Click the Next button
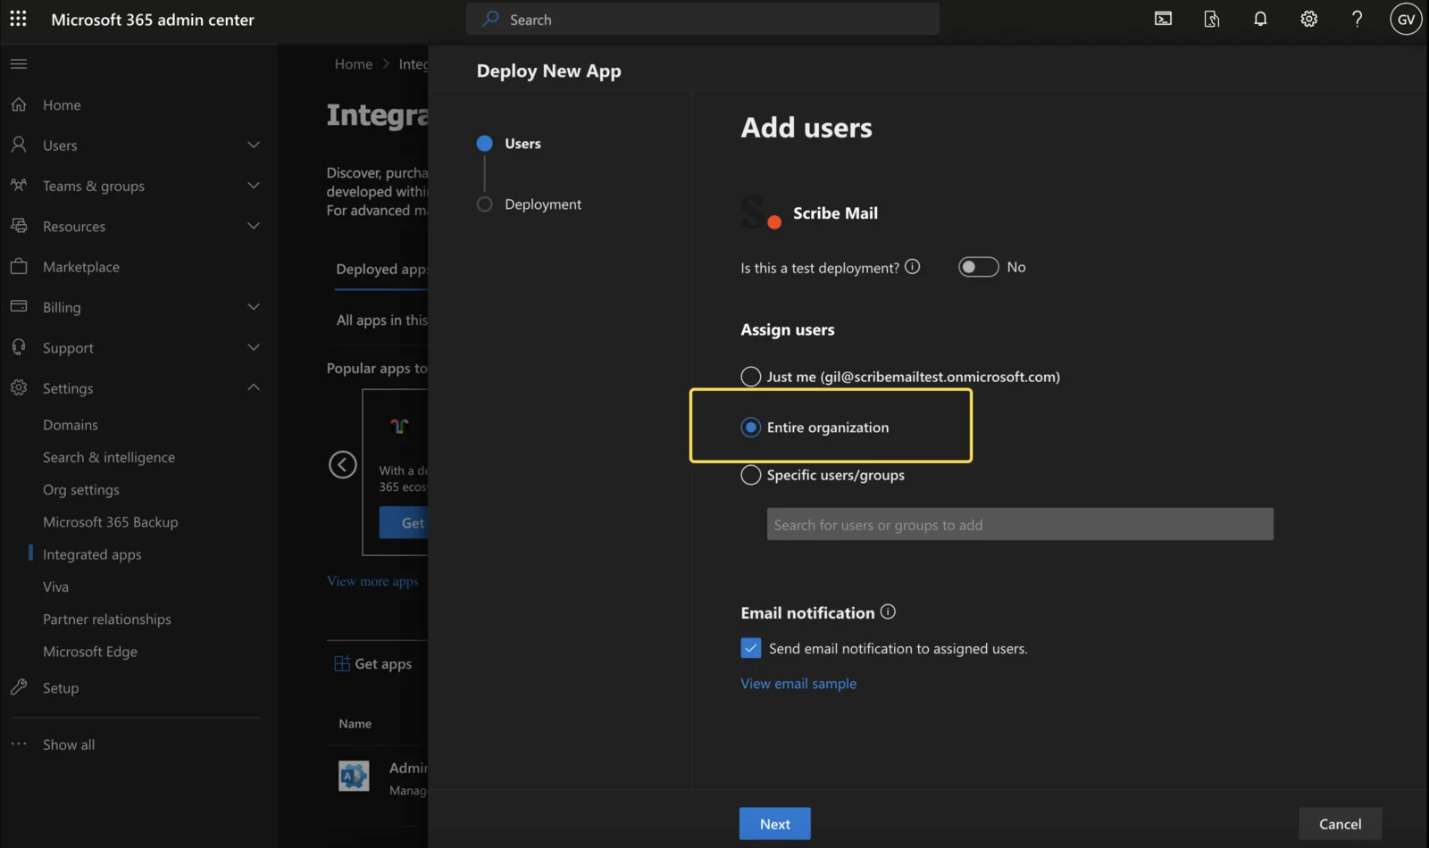Viewport: 1429px width, 848px height. (774, 824)
